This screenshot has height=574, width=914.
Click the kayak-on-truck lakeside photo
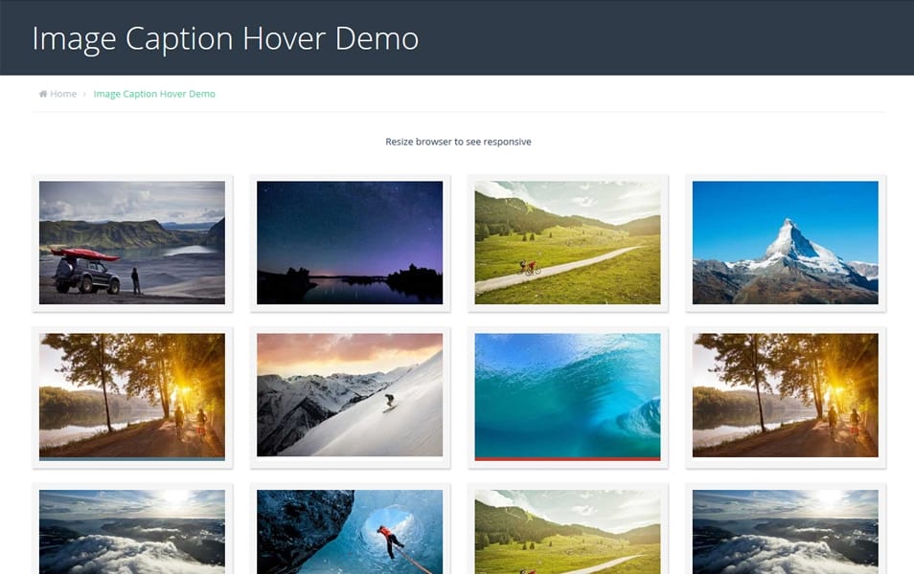132,241
